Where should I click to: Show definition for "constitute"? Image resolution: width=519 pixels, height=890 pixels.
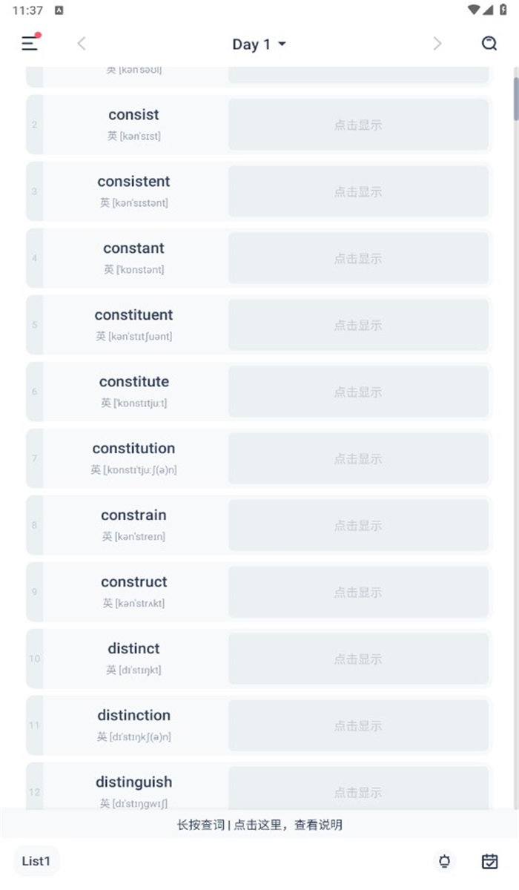[x=358, y=392]
